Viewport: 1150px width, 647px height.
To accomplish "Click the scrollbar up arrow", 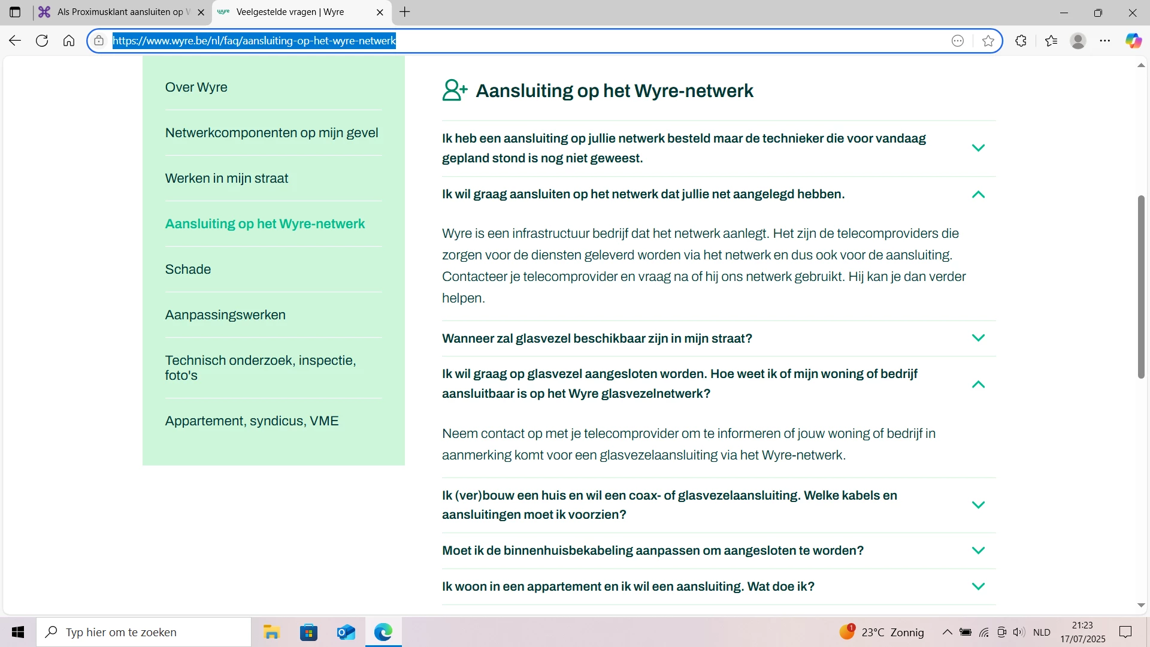I will [x=1141, y=65].
